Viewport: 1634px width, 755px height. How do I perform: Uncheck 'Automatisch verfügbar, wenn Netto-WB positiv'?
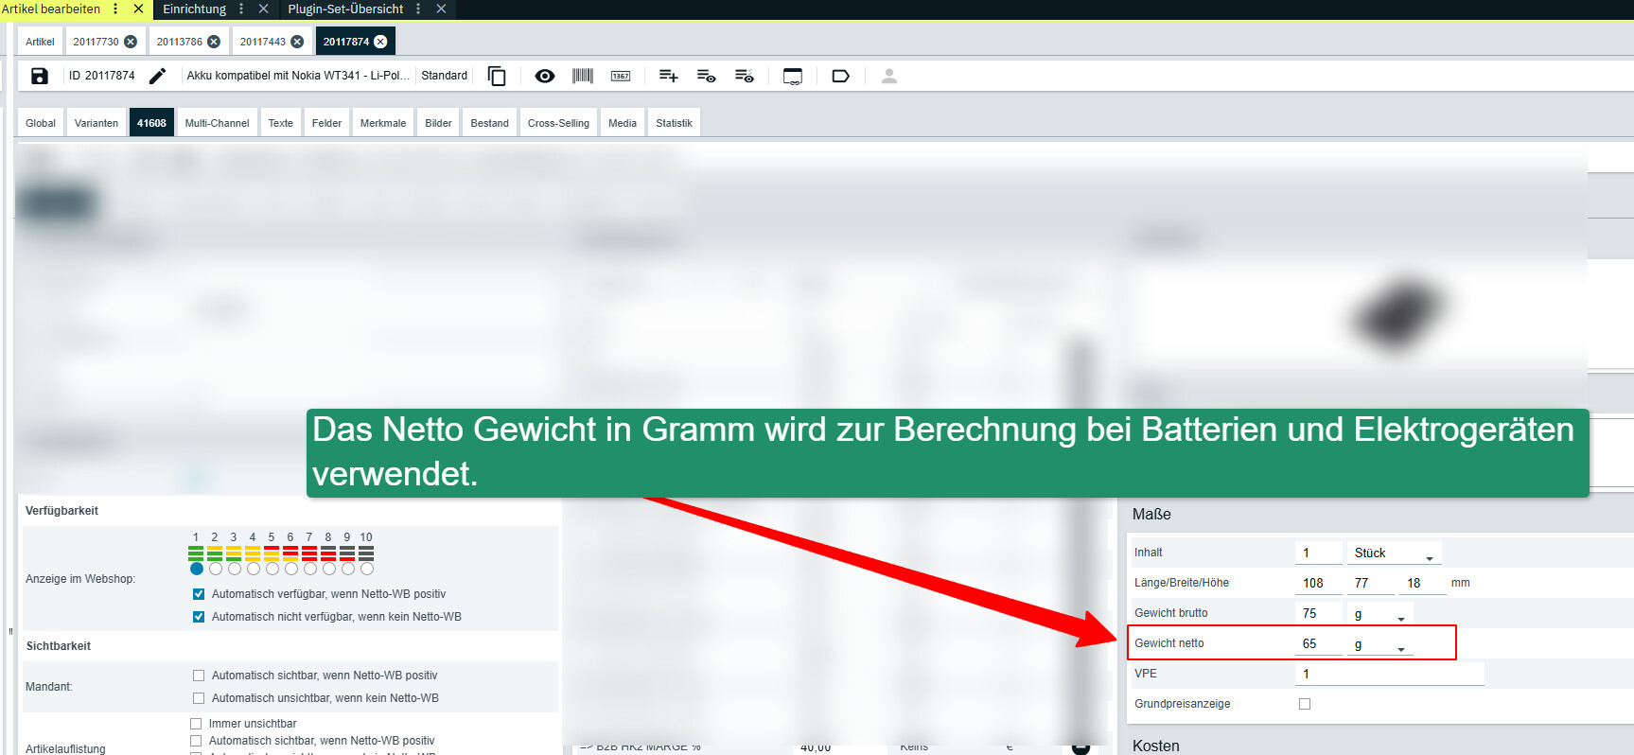click(199, 594)
